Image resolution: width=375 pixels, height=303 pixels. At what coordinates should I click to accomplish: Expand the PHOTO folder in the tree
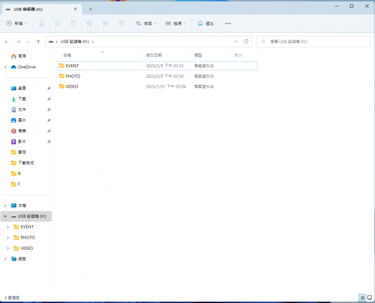tap(8, 237)
